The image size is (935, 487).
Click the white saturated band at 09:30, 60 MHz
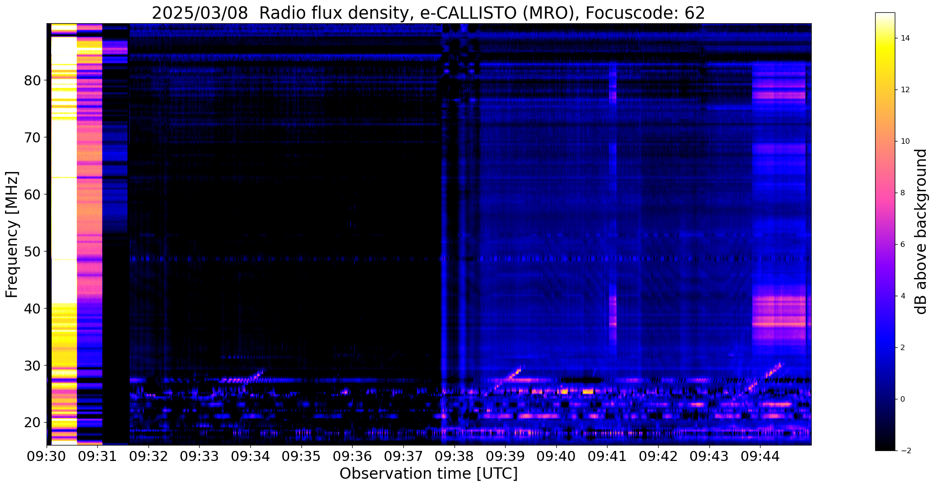[x=64, y=194]
